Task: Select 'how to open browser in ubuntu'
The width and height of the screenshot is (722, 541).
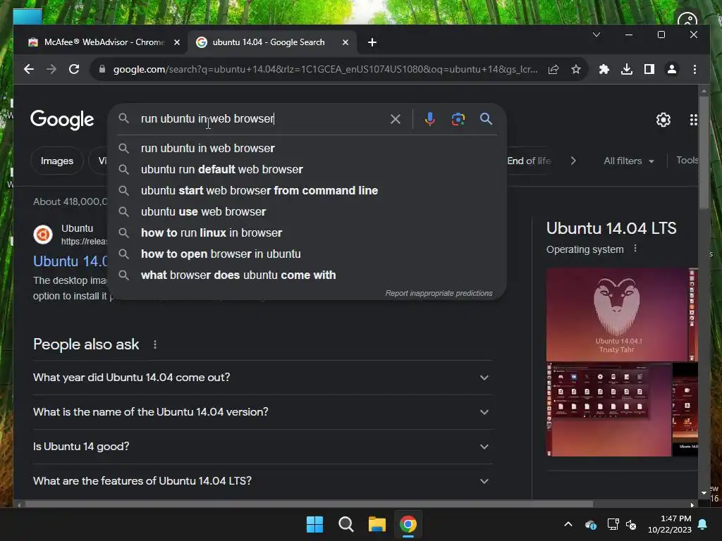Action: (x=307, y=254)
